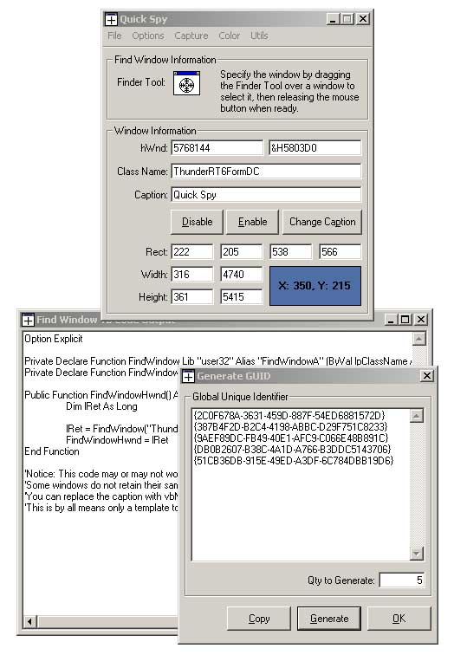Click the Qty to Generate input field
The width and height of the screenshot is (454, 655).
pyautogui.click(x=402, y=580)
